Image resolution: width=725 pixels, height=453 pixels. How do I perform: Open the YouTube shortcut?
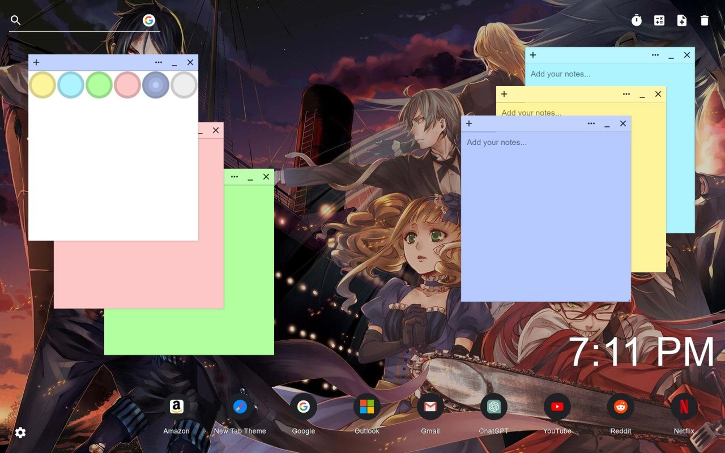(557, 407)
